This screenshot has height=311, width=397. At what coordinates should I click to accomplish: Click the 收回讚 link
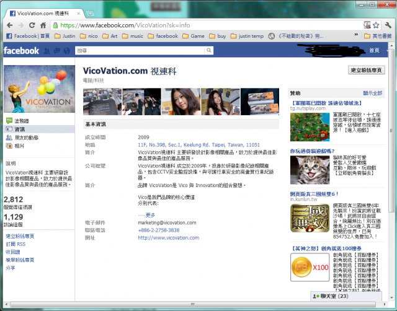tap(12, 252)
